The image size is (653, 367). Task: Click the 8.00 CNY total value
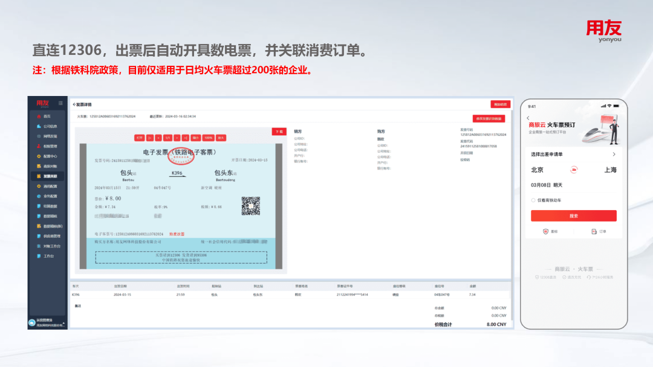496,324
